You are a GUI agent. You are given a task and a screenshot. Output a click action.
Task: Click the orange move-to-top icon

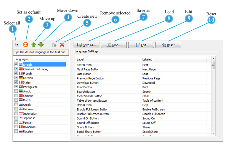25,45
